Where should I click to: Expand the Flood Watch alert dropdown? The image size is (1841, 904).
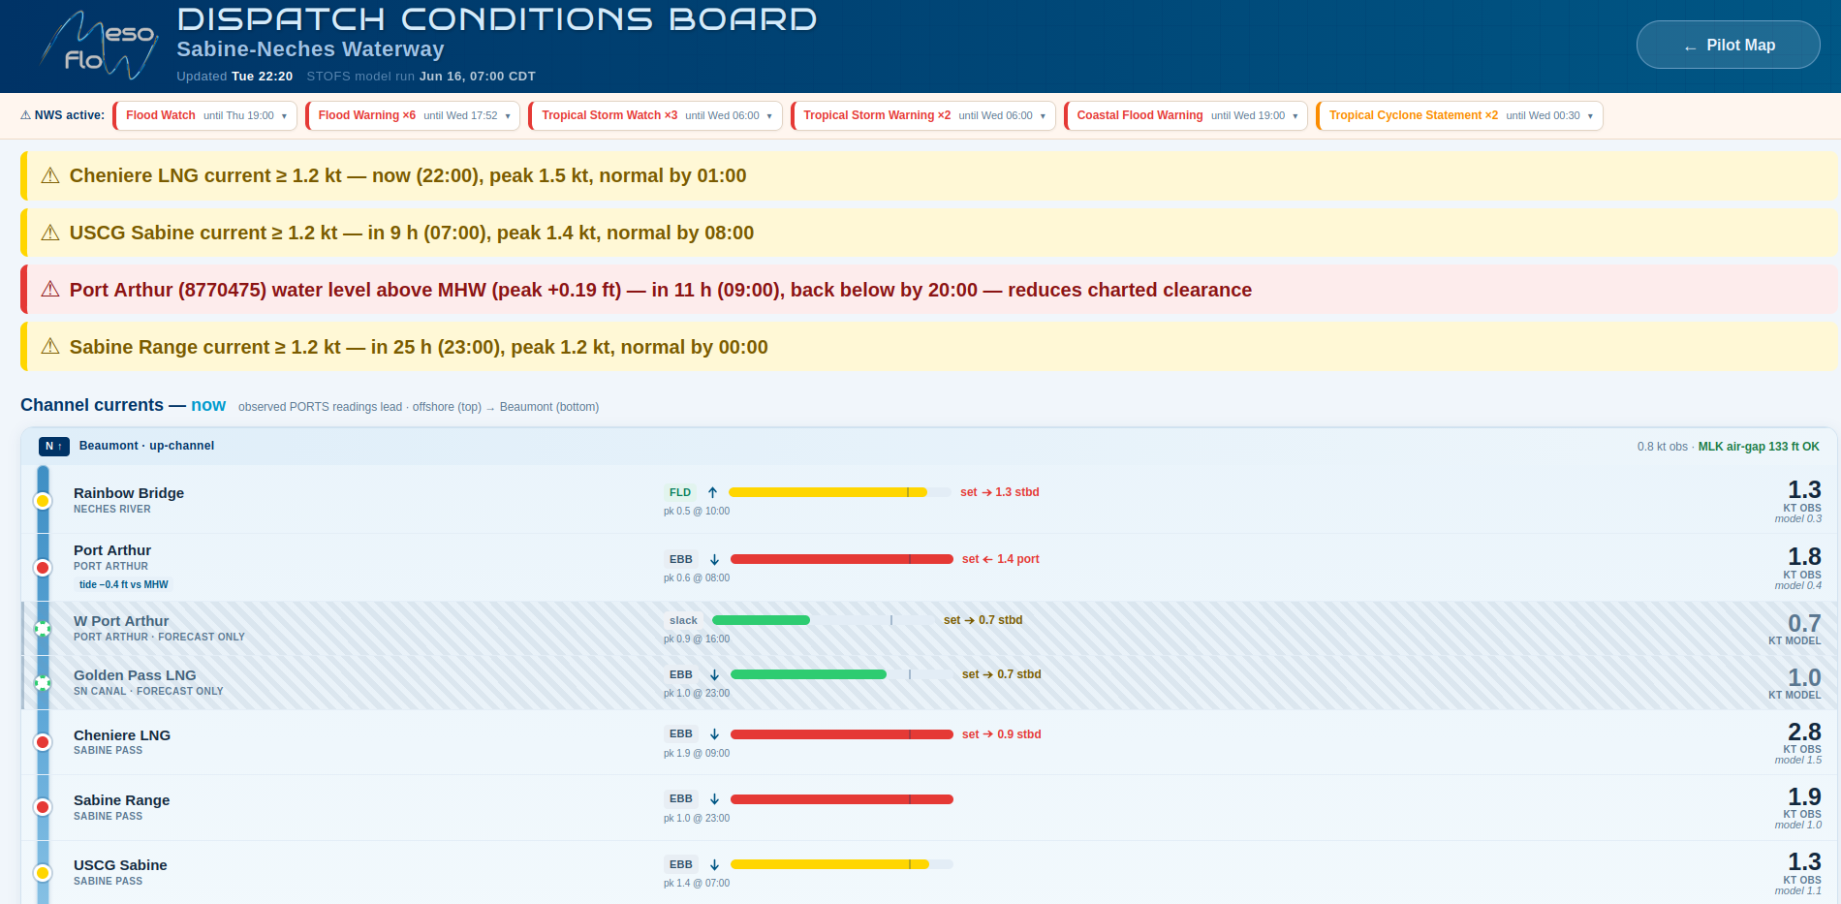(x=204, y=115)
